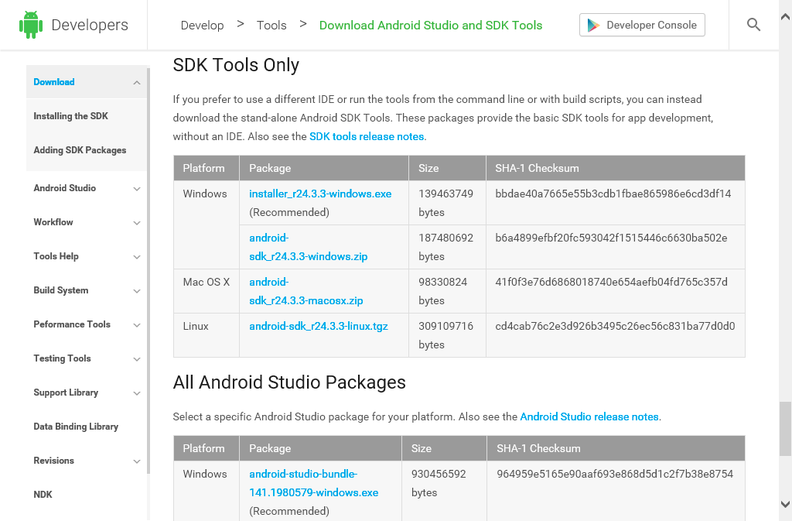Click the All Android Studio Packages heading
Image resolution: width=792 pixels, height=521 pixels.
click(289, 382)
